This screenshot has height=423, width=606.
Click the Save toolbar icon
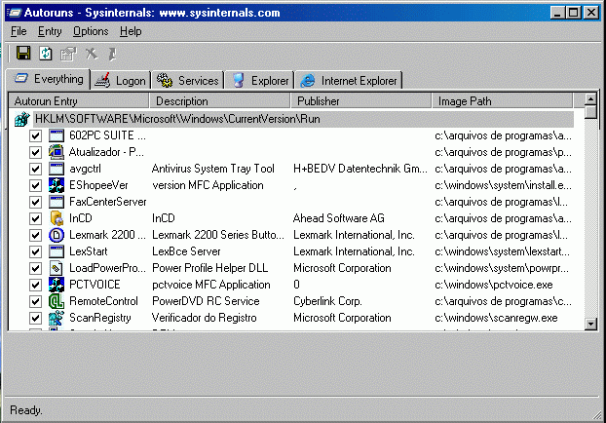click(23, 54)
